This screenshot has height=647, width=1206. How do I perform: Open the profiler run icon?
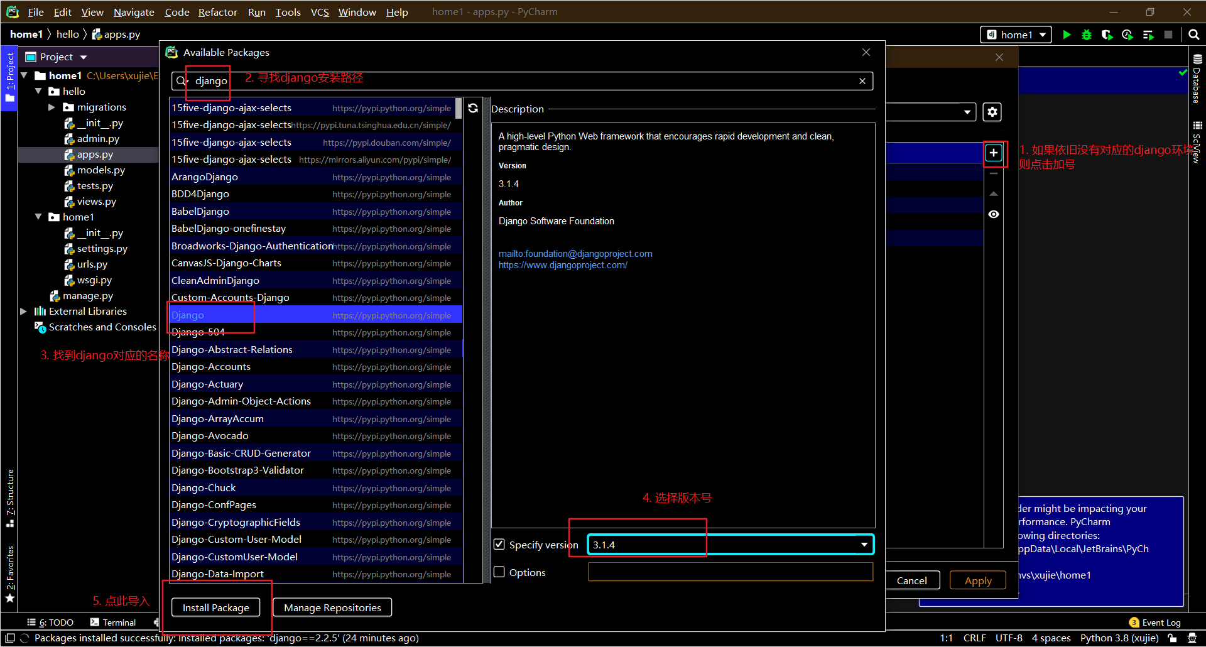pyautogui.click(x=1127, y=35)
